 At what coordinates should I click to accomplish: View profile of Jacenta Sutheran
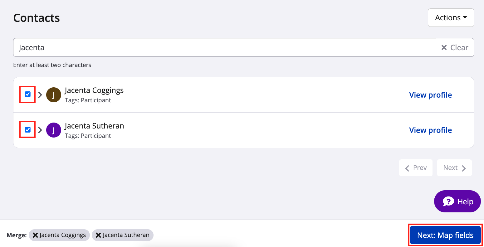(430, 130)
